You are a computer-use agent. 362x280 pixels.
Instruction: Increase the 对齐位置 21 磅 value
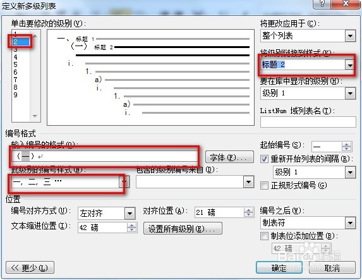(x=248, y=210)
